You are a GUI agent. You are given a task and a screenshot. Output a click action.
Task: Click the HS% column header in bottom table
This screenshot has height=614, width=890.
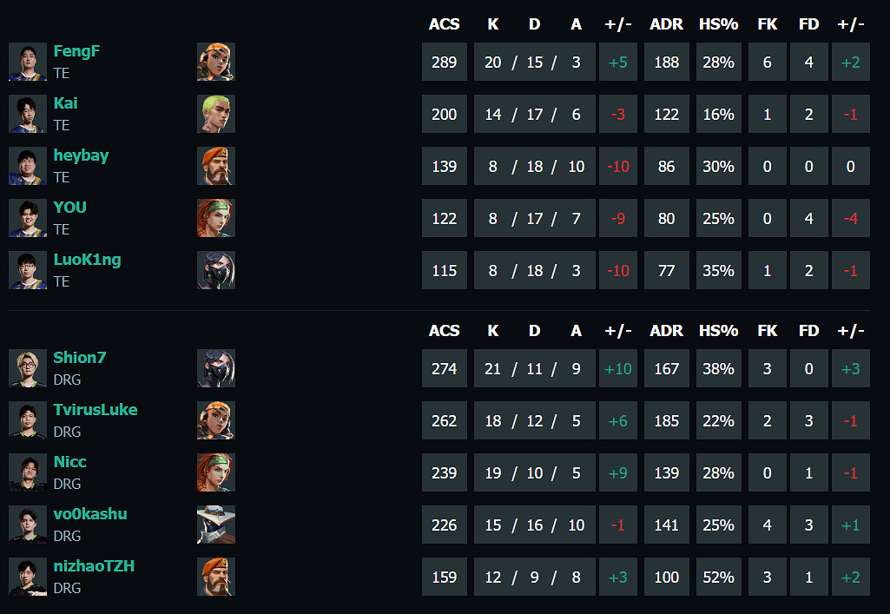pyautogui.click(x=718, y=331)
